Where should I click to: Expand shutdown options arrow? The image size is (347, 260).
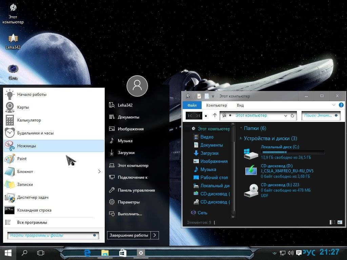pyautogui.click(x=155, y=235)
